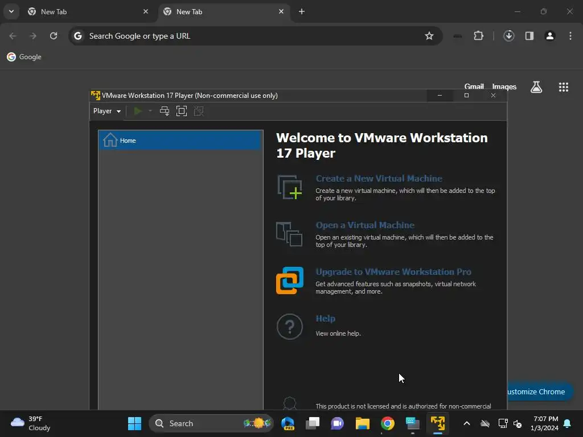
Task: Open the clock showing 7:07 PM
Action: pos(544,423)
